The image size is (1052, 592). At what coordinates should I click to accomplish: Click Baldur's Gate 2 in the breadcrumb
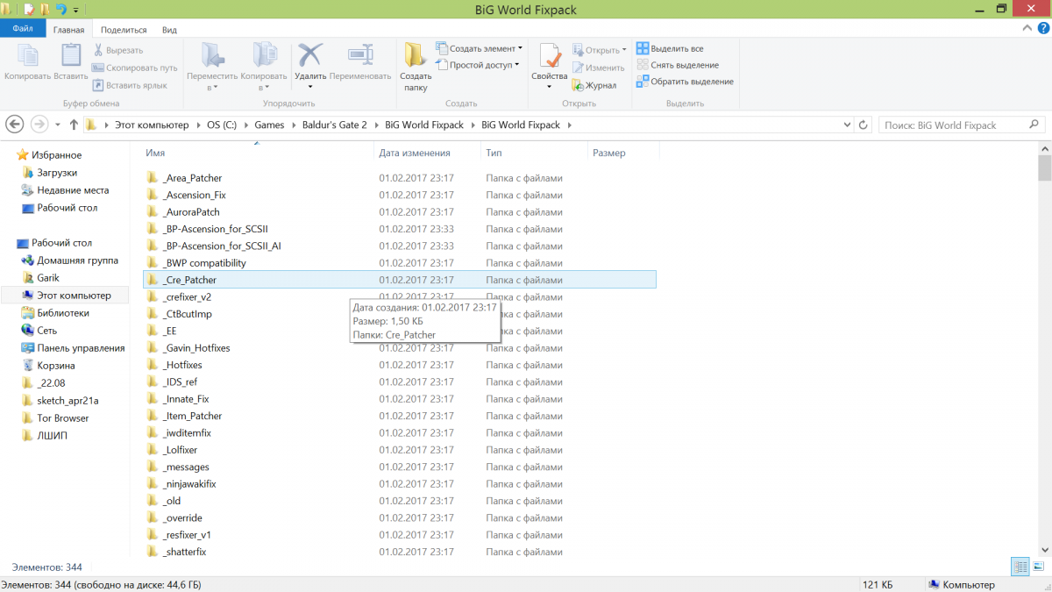[334, 125]
